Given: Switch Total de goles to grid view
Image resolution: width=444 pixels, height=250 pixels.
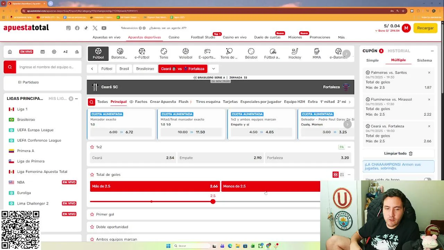Looking at the screenshot, I should coord(335,175).
